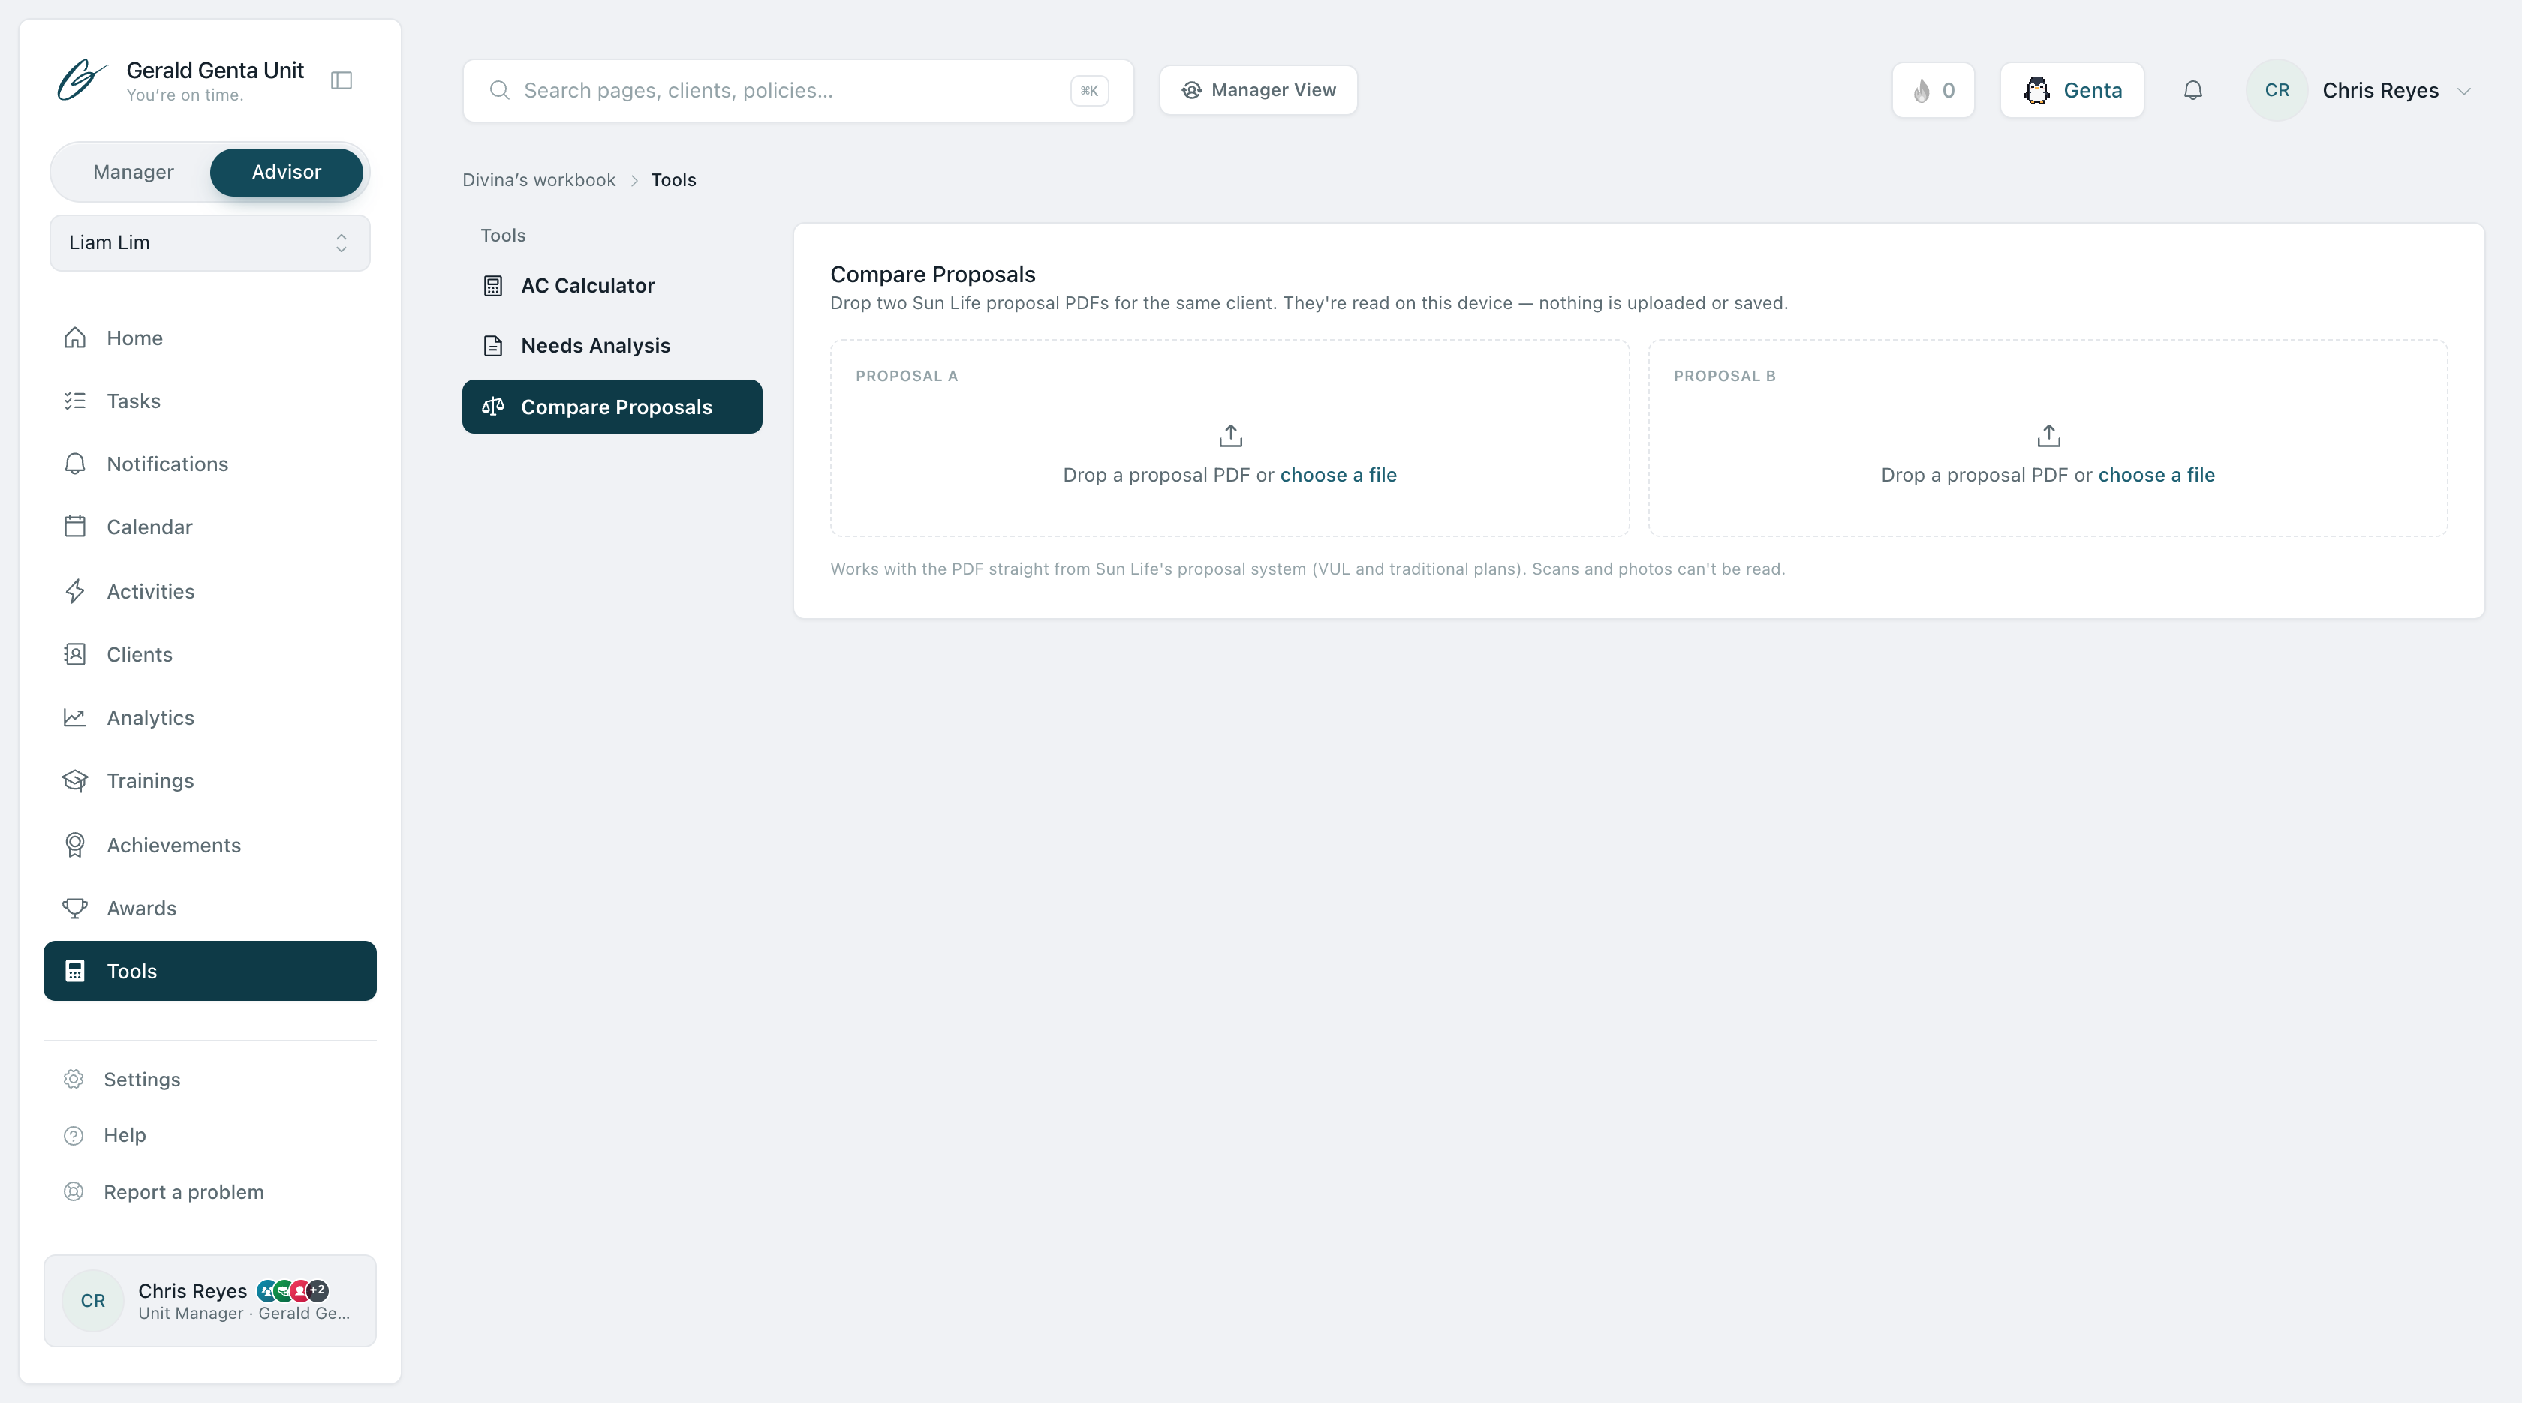This screenshot has width=2522, height=1403.
Task: Click the CR avatar in top bar
Action: tap(2277, 90)
